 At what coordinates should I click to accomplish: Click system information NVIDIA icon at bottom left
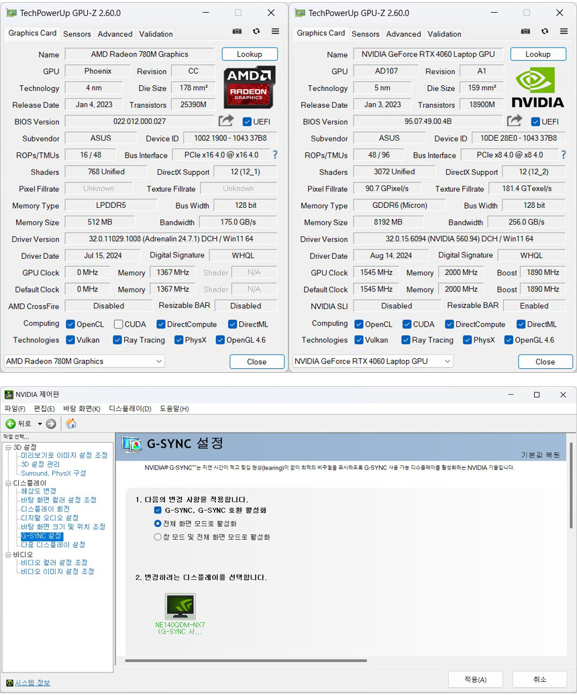(9, 683)
